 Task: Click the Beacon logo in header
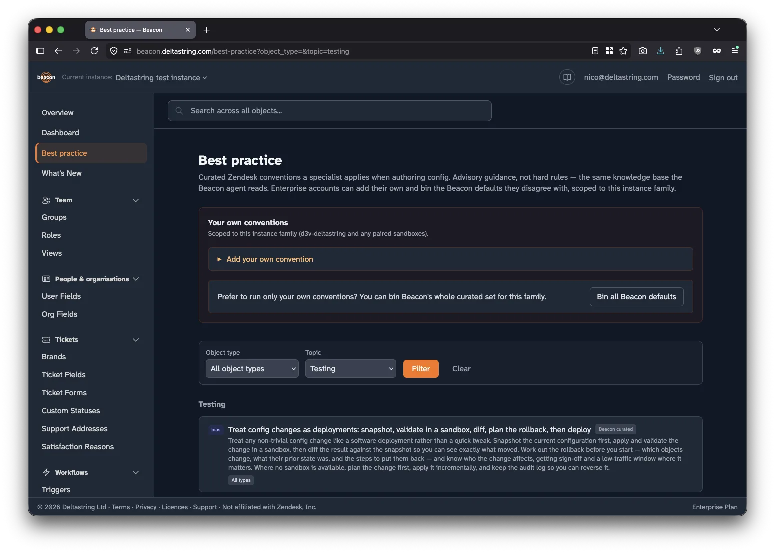point(46,77)
